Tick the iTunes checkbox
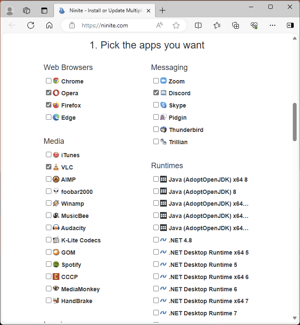Screen dimensions: 300x325 tap(49, 155)
